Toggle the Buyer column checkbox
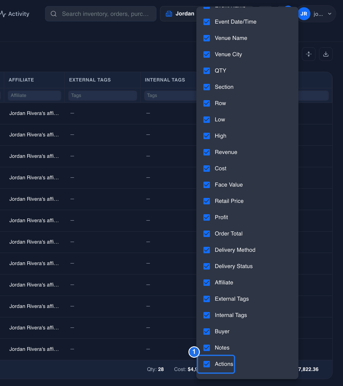This screenshot has height=386, width=343. click(x=207, y=331)
